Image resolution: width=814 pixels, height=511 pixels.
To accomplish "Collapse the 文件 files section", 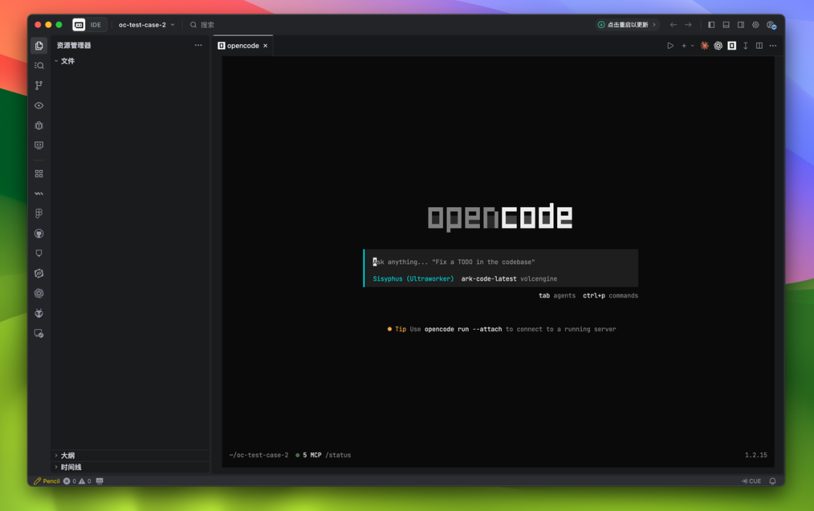I will pyautogui.click(x=67, y=61).
